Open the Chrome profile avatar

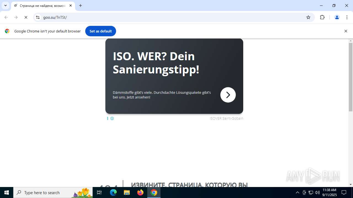(x=337, y=17)
